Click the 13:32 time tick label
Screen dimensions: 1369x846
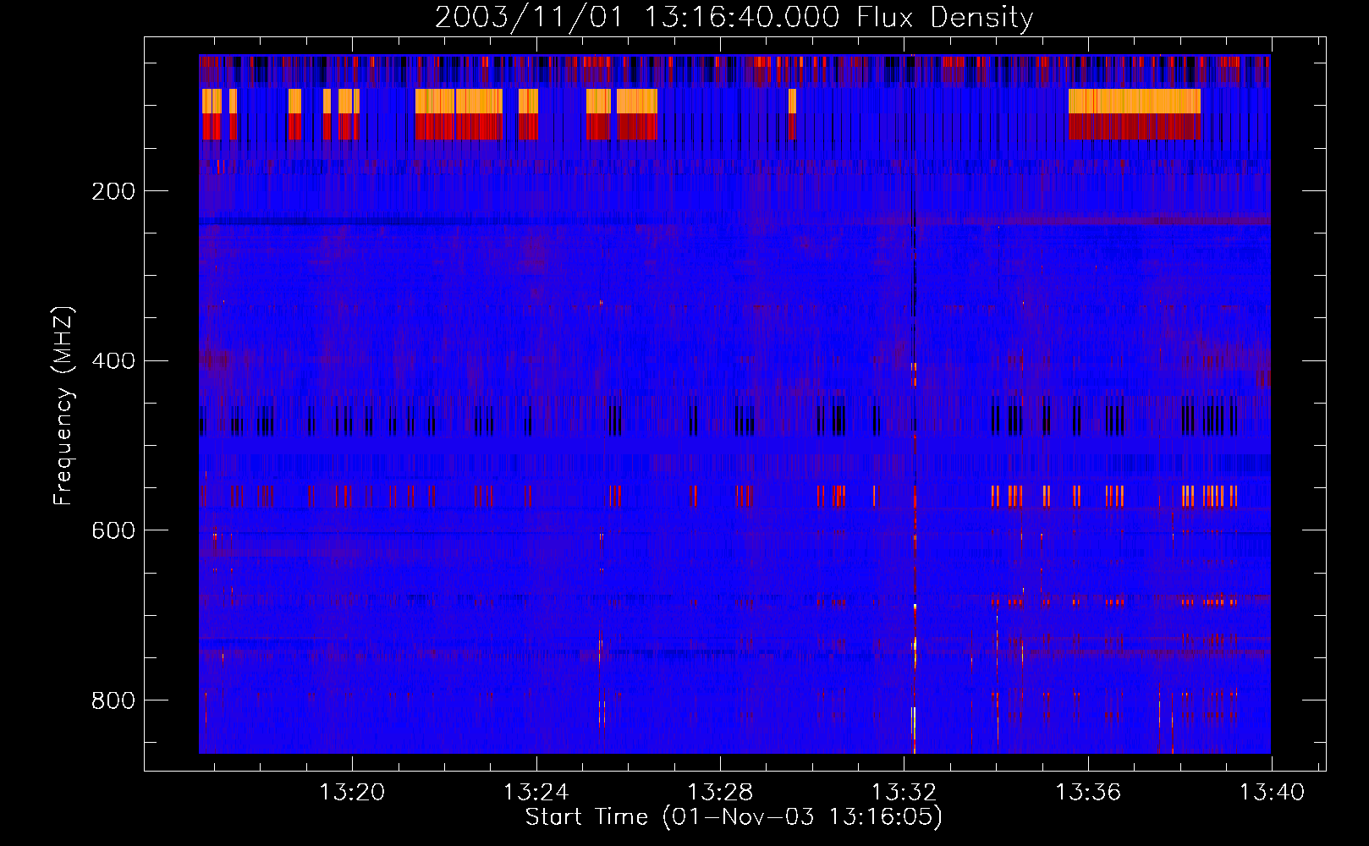[x=904, y=793]
